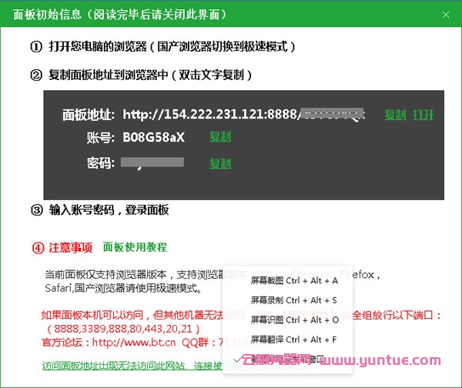The image size is (462, 388).
Task: Click 复制 next to the panel address
Action: [x=395, y=115]
